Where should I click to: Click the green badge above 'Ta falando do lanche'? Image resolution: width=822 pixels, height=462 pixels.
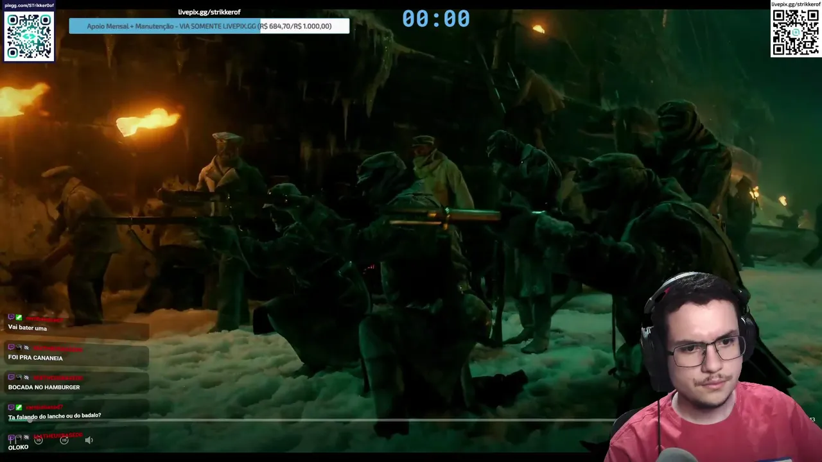[19, 407]
